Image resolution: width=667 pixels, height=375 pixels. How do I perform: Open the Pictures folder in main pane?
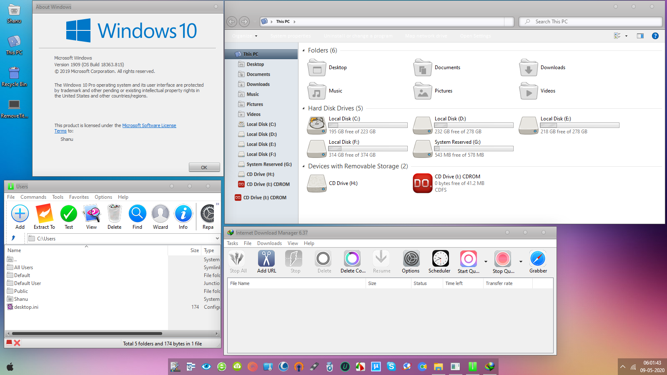coord(423,91)
